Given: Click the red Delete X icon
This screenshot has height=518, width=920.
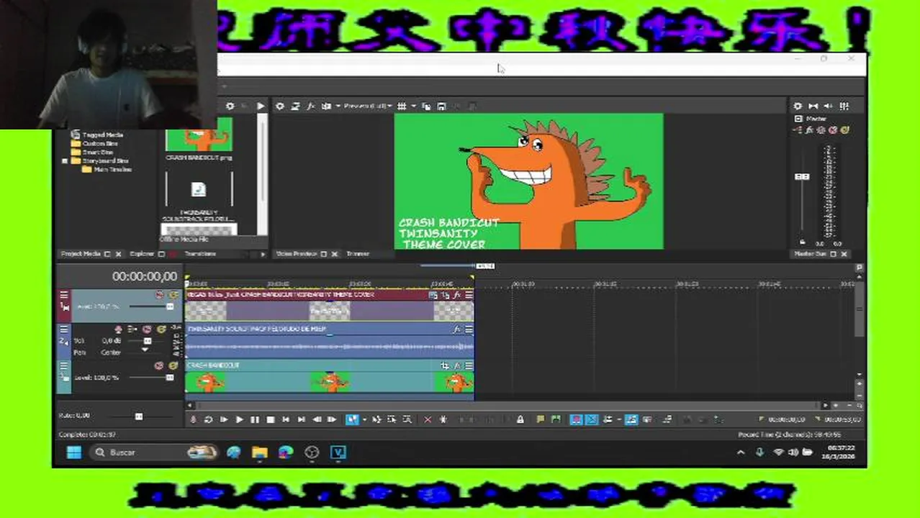Looking at the screenshot, I should [428, 419].
